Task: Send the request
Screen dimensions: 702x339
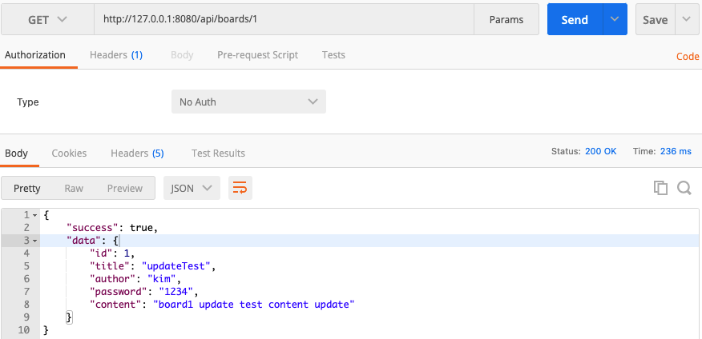Action: pos(575,20)
